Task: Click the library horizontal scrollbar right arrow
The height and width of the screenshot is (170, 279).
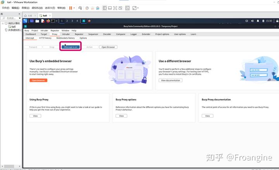Action: 19,166
